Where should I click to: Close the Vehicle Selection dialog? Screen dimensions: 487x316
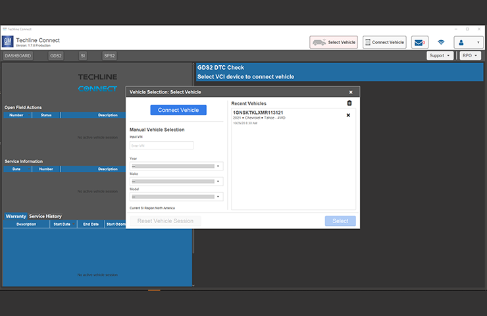pyautogui.click(x=351, y=92)
